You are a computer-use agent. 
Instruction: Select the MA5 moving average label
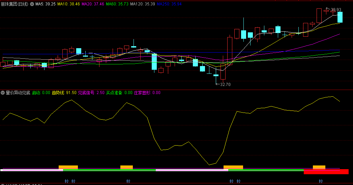(45, 4)
